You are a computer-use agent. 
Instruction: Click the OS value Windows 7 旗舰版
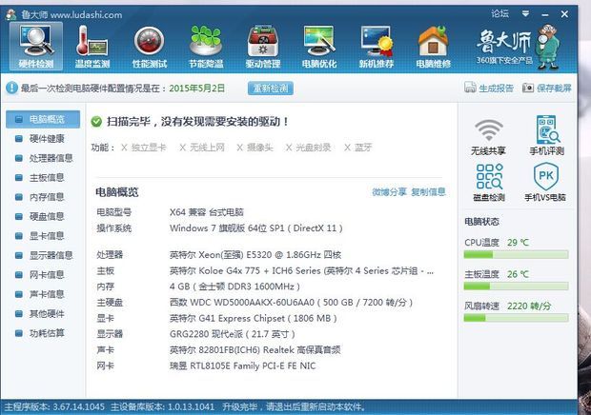pos(255,228)
